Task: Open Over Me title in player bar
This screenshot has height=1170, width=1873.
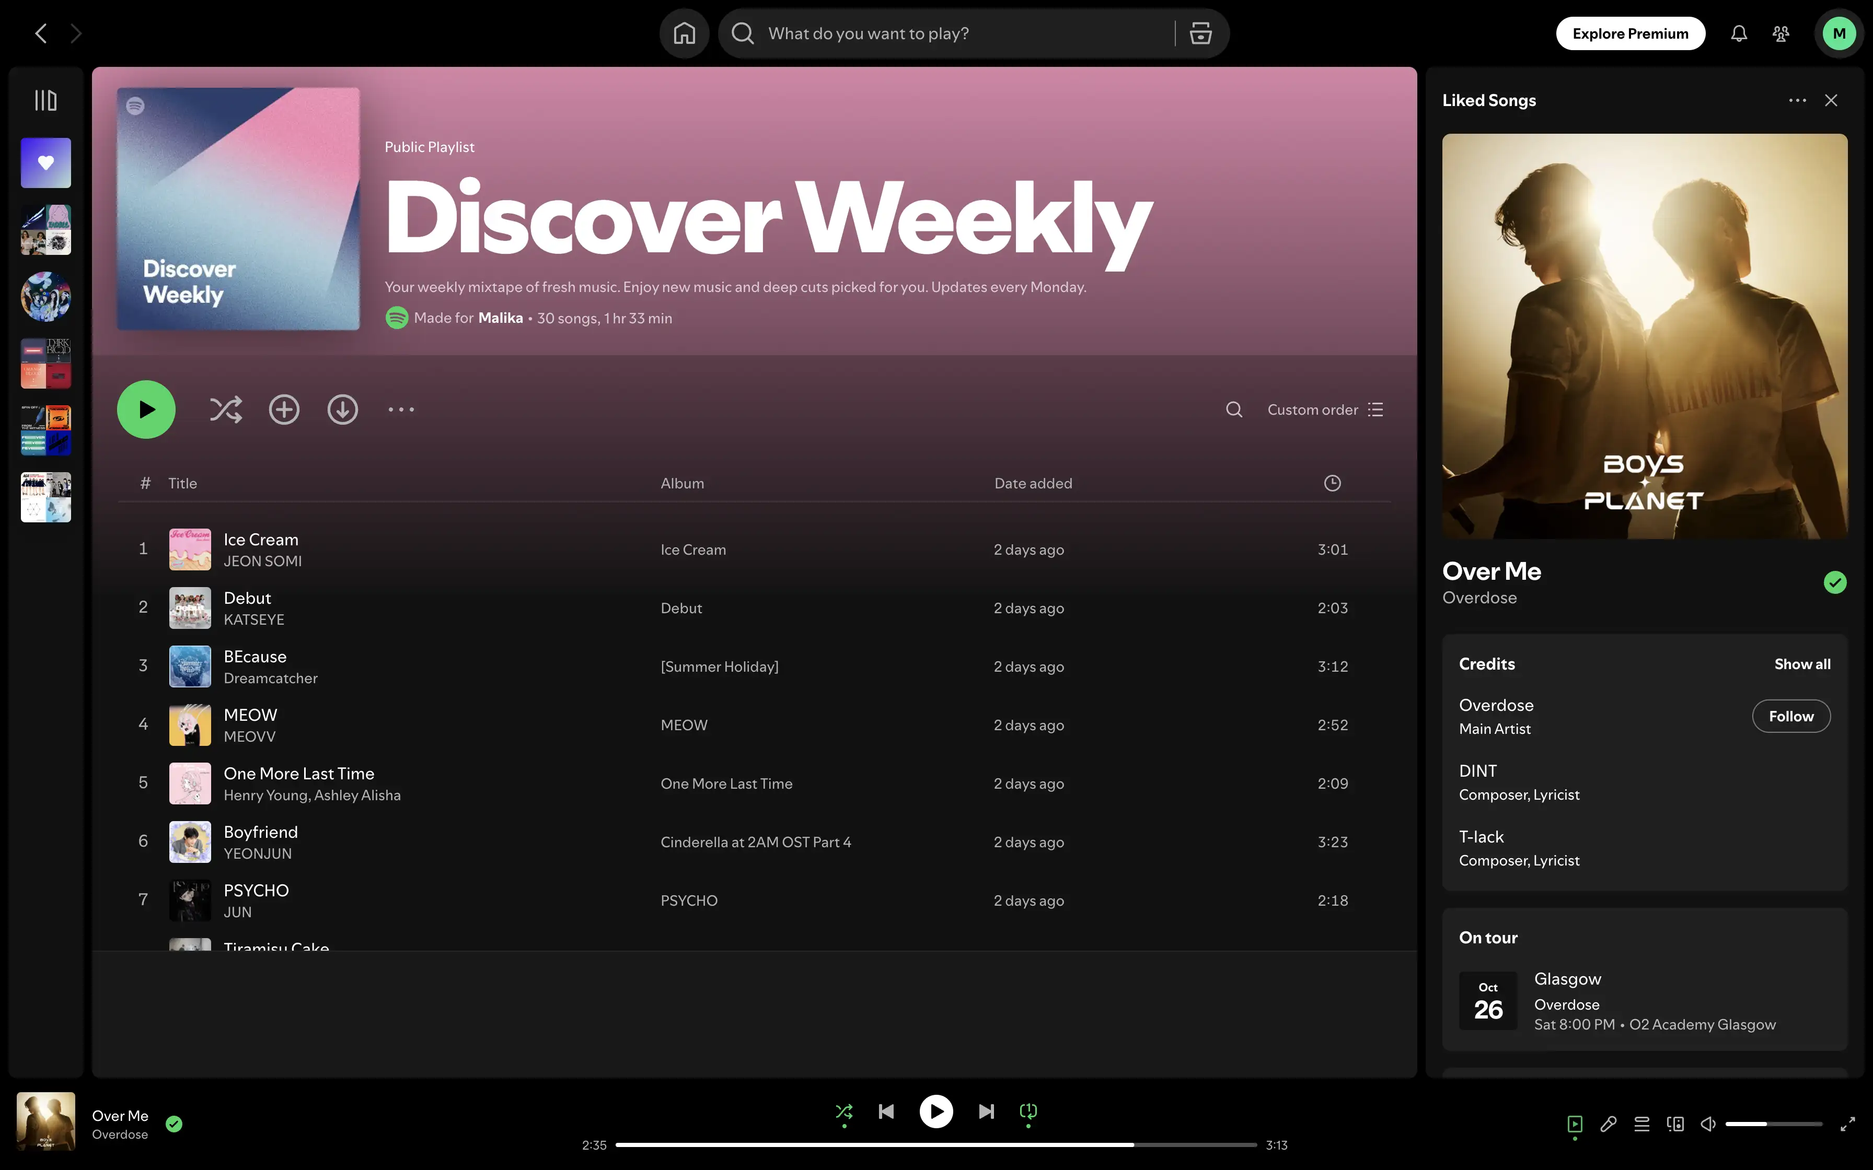Action: (120, 1116)
